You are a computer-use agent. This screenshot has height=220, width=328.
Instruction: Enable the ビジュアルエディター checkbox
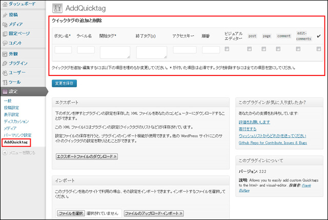pos(227,49)
